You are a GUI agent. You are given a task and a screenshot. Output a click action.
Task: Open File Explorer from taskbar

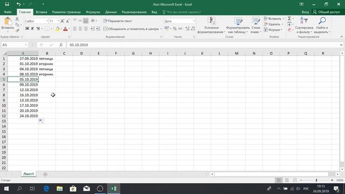coord(60,189)
